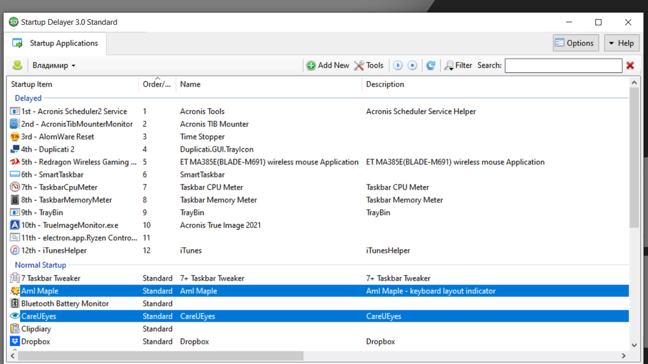Click the Bluetooth Battery Monitor icon
The width and height of the screenshot is (648, 364).
pos(15,304)
